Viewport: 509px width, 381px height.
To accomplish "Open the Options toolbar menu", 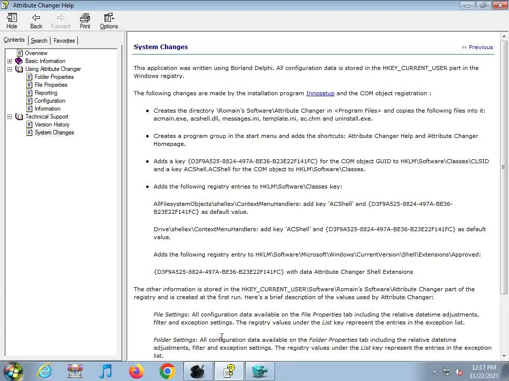I will click(109, 21).
